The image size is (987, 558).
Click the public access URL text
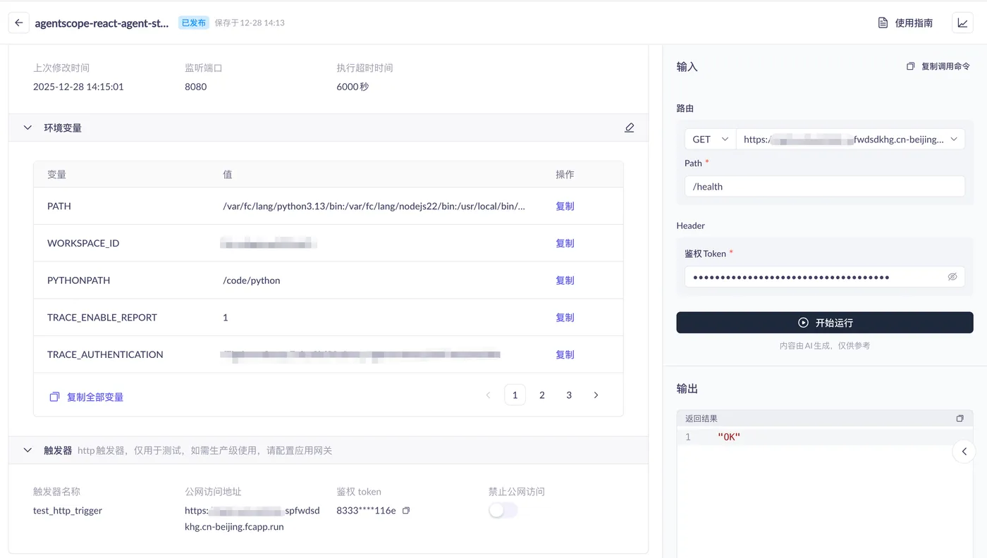(252, 519)
